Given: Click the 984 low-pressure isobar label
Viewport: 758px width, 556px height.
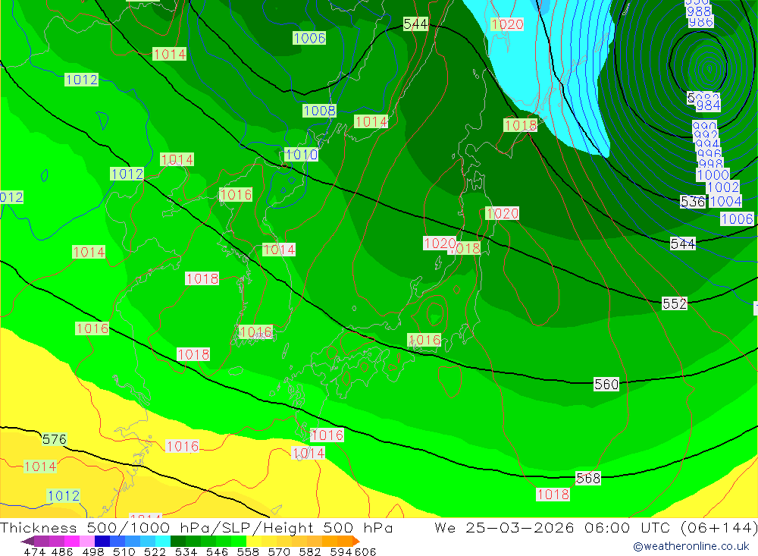Looking at the screenshot, I should 709,105.
